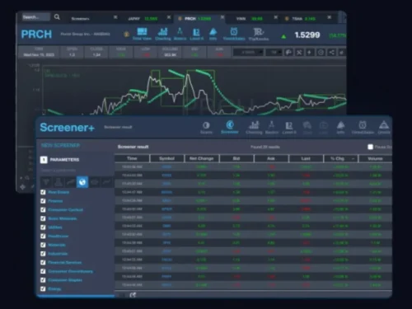Click the paint palette icon on chart toolbar
The image size is (412, 309).
288,52
